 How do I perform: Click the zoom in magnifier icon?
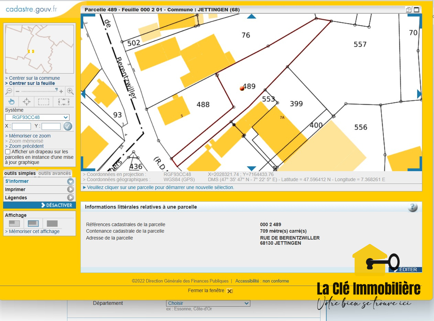click(70, 91)
